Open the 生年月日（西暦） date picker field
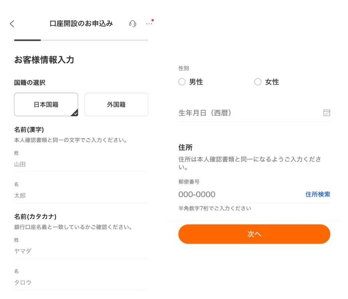 [248, 113]
